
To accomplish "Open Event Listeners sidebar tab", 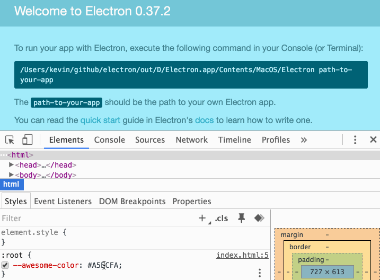I will click(x=63, y=202).
